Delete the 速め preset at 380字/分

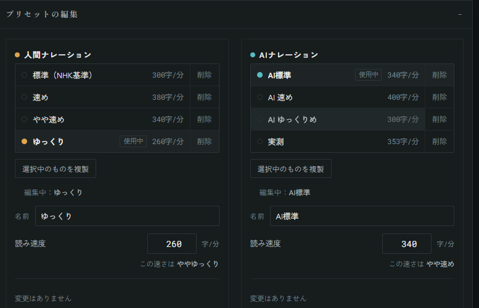point(205,97)
